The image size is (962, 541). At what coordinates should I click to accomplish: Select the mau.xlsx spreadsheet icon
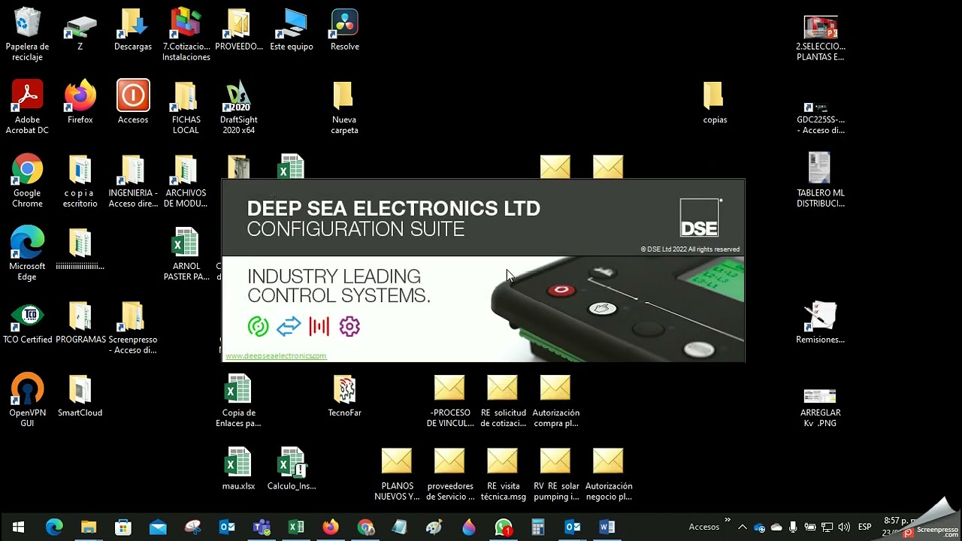click(238, 468)
